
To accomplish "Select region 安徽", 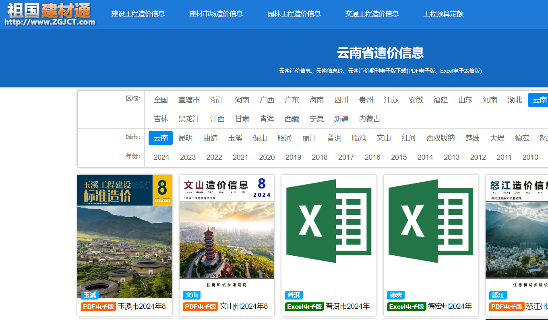I will point(416,100).
